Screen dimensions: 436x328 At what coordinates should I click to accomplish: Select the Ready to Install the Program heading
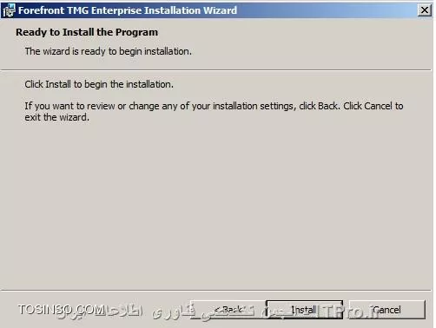point(87,32)
